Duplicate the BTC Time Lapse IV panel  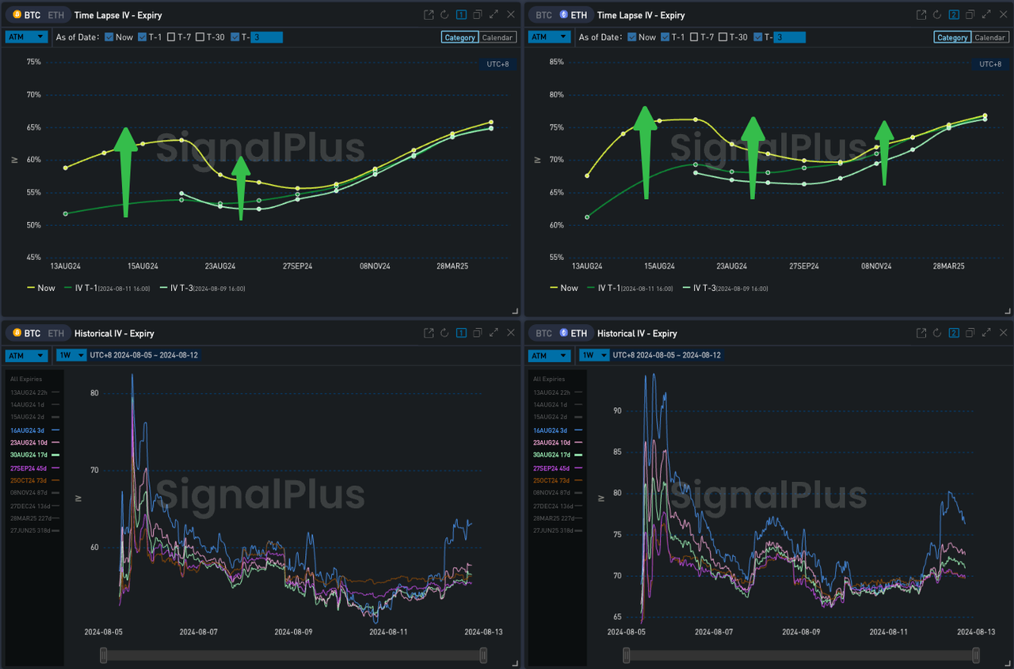(x=478, y=15)
